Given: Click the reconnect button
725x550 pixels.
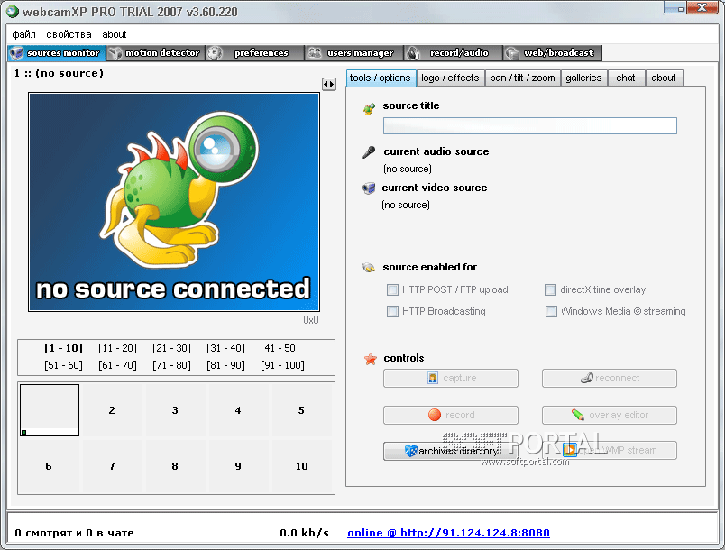Looking at the screenshot, I should (x=610, y=378).
